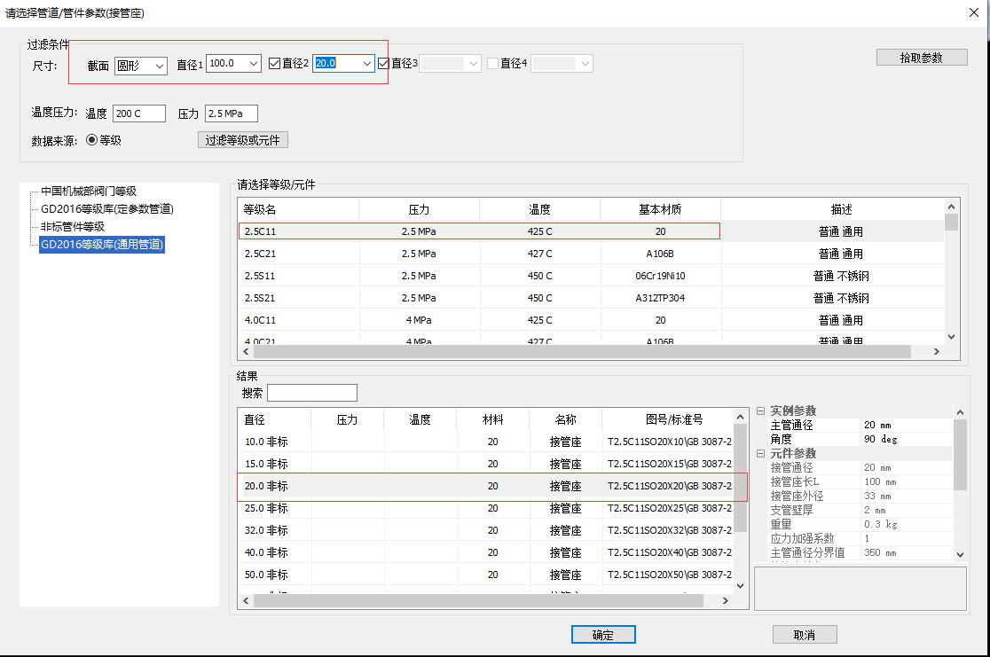Click the 取消 button
Image resolution: width=990 pixels, height=657 pixels.
tap(804, 635)
